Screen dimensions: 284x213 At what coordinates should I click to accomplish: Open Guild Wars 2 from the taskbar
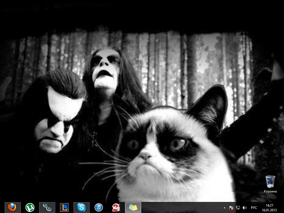click(116, 207)
